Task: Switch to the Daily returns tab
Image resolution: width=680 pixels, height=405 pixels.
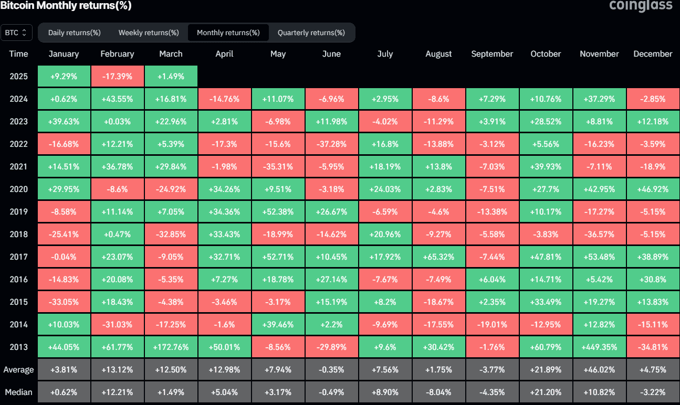Action: [x=74, y=32]
